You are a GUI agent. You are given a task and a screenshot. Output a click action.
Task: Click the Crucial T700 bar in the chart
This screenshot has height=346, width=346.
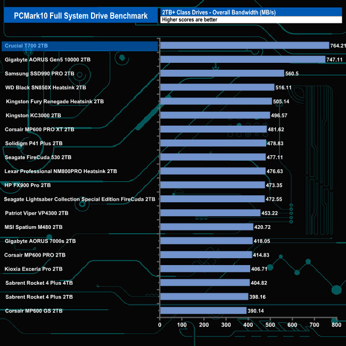point(245,45)
